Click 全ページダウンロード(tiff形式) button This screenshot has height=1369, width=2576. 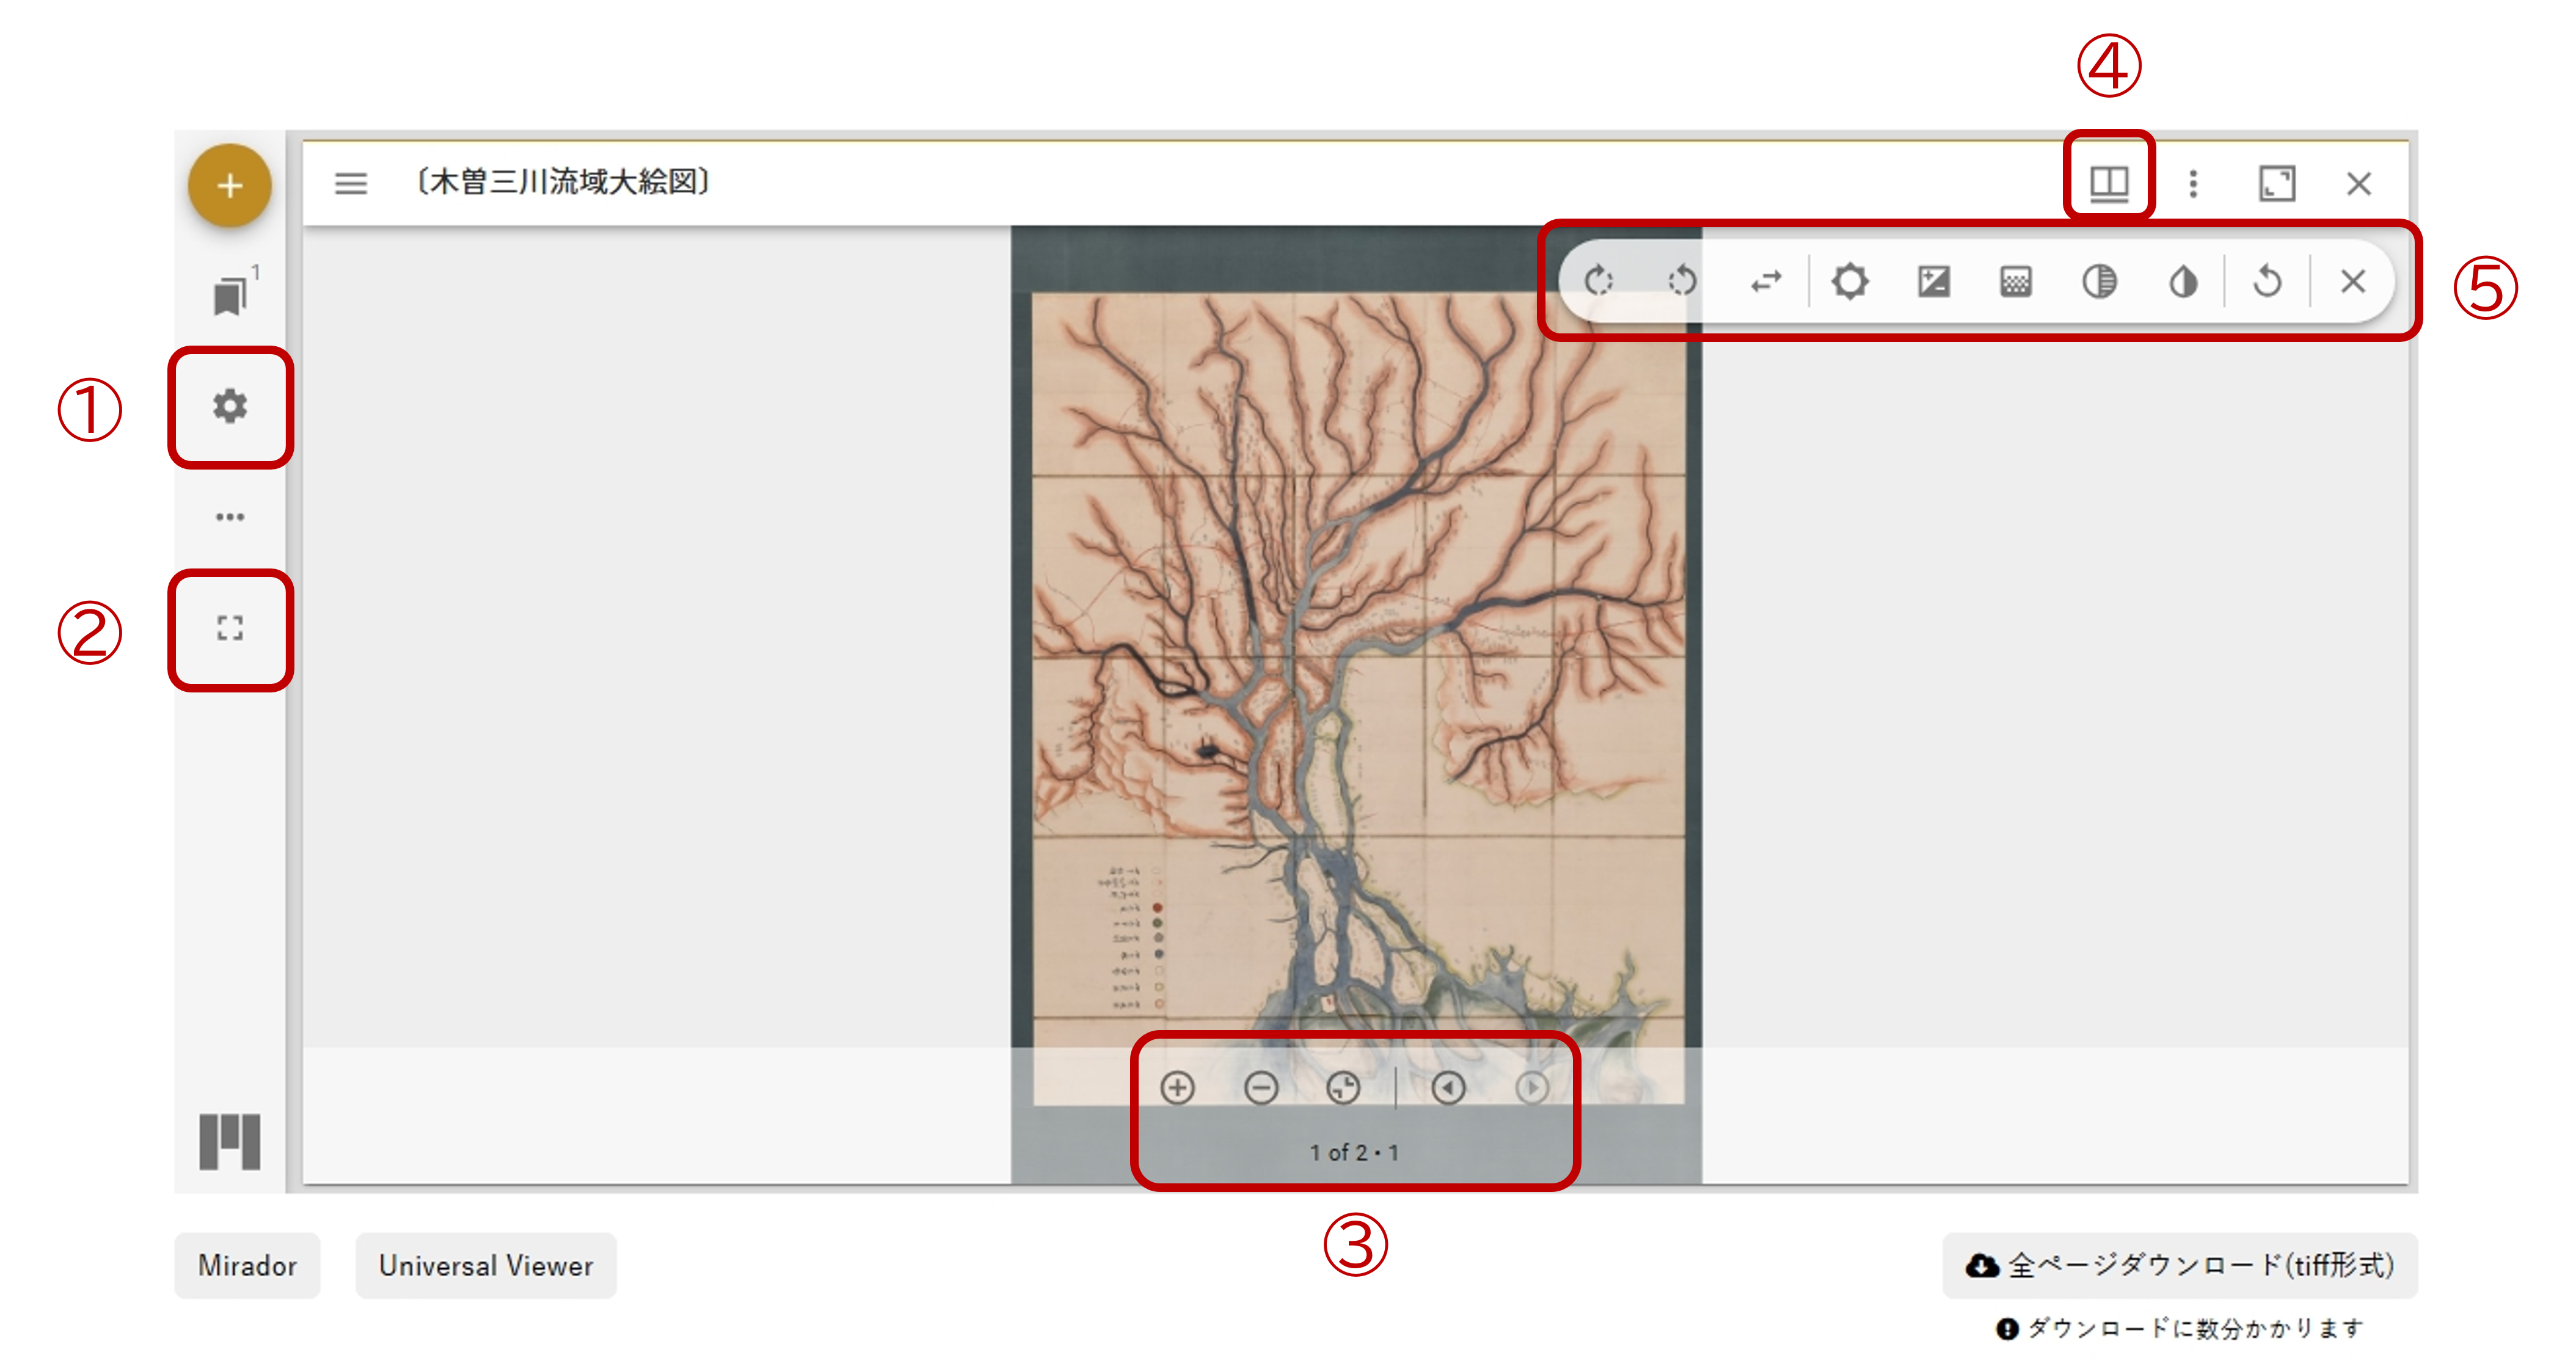(x=2180, y=1265)
